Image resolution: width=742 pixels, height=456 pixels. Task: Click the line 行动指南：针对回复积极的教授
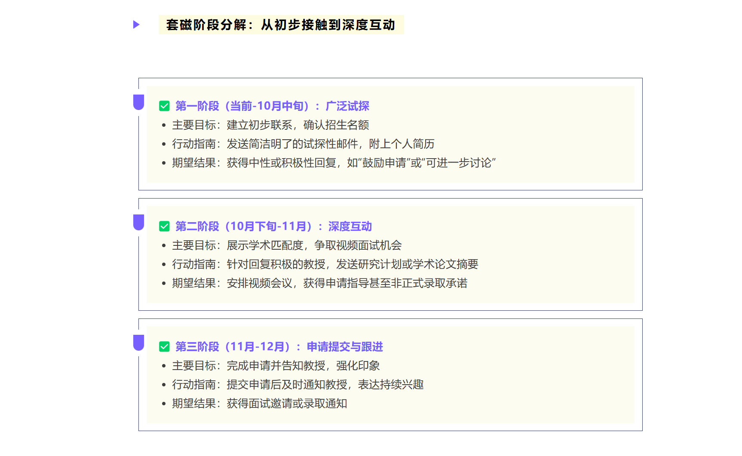[325, 264]
